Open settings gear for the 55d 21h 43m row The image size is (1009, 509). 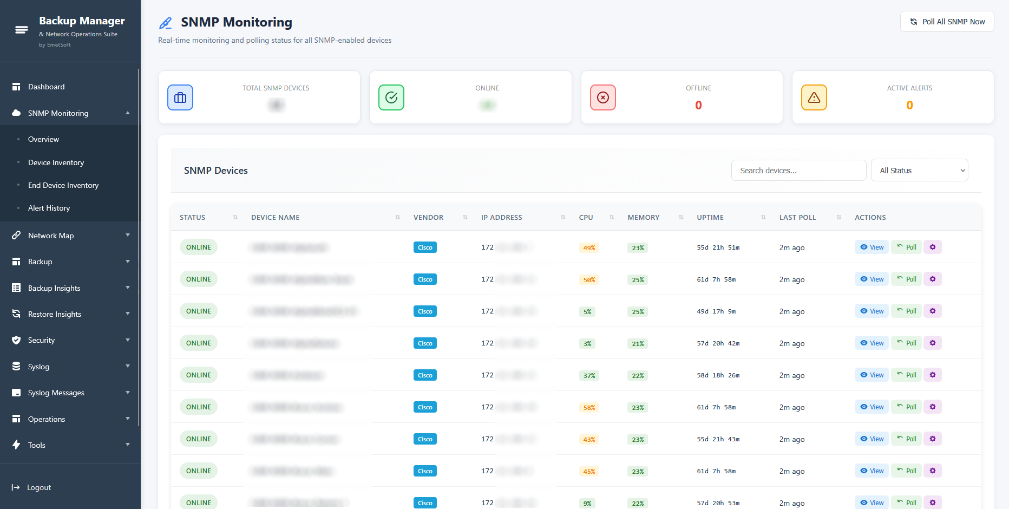coord(933,439)
